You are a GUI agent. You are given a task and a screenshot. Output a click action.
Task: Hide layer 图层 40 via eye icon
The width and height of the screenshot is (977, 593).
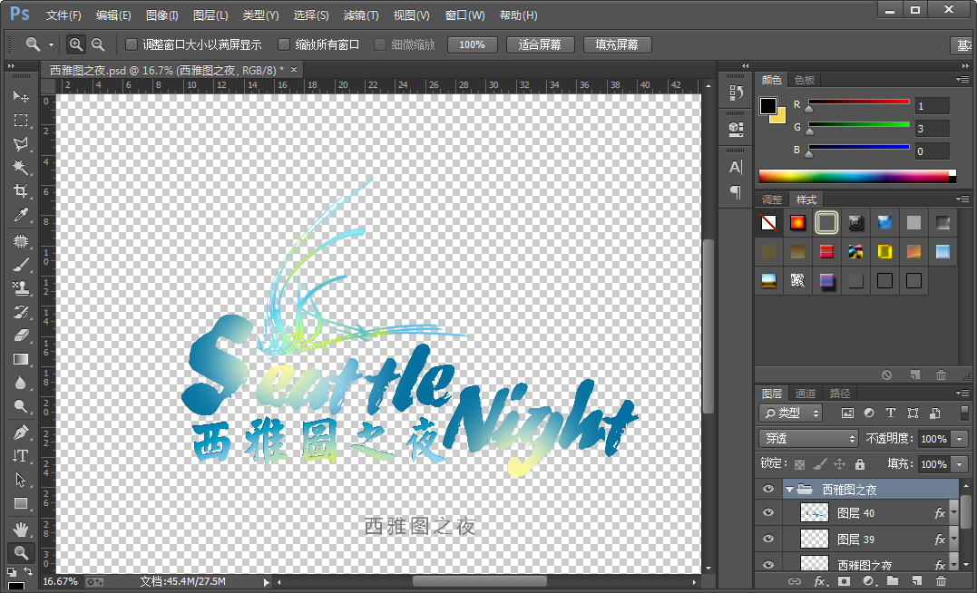click(x=768, y=512)
